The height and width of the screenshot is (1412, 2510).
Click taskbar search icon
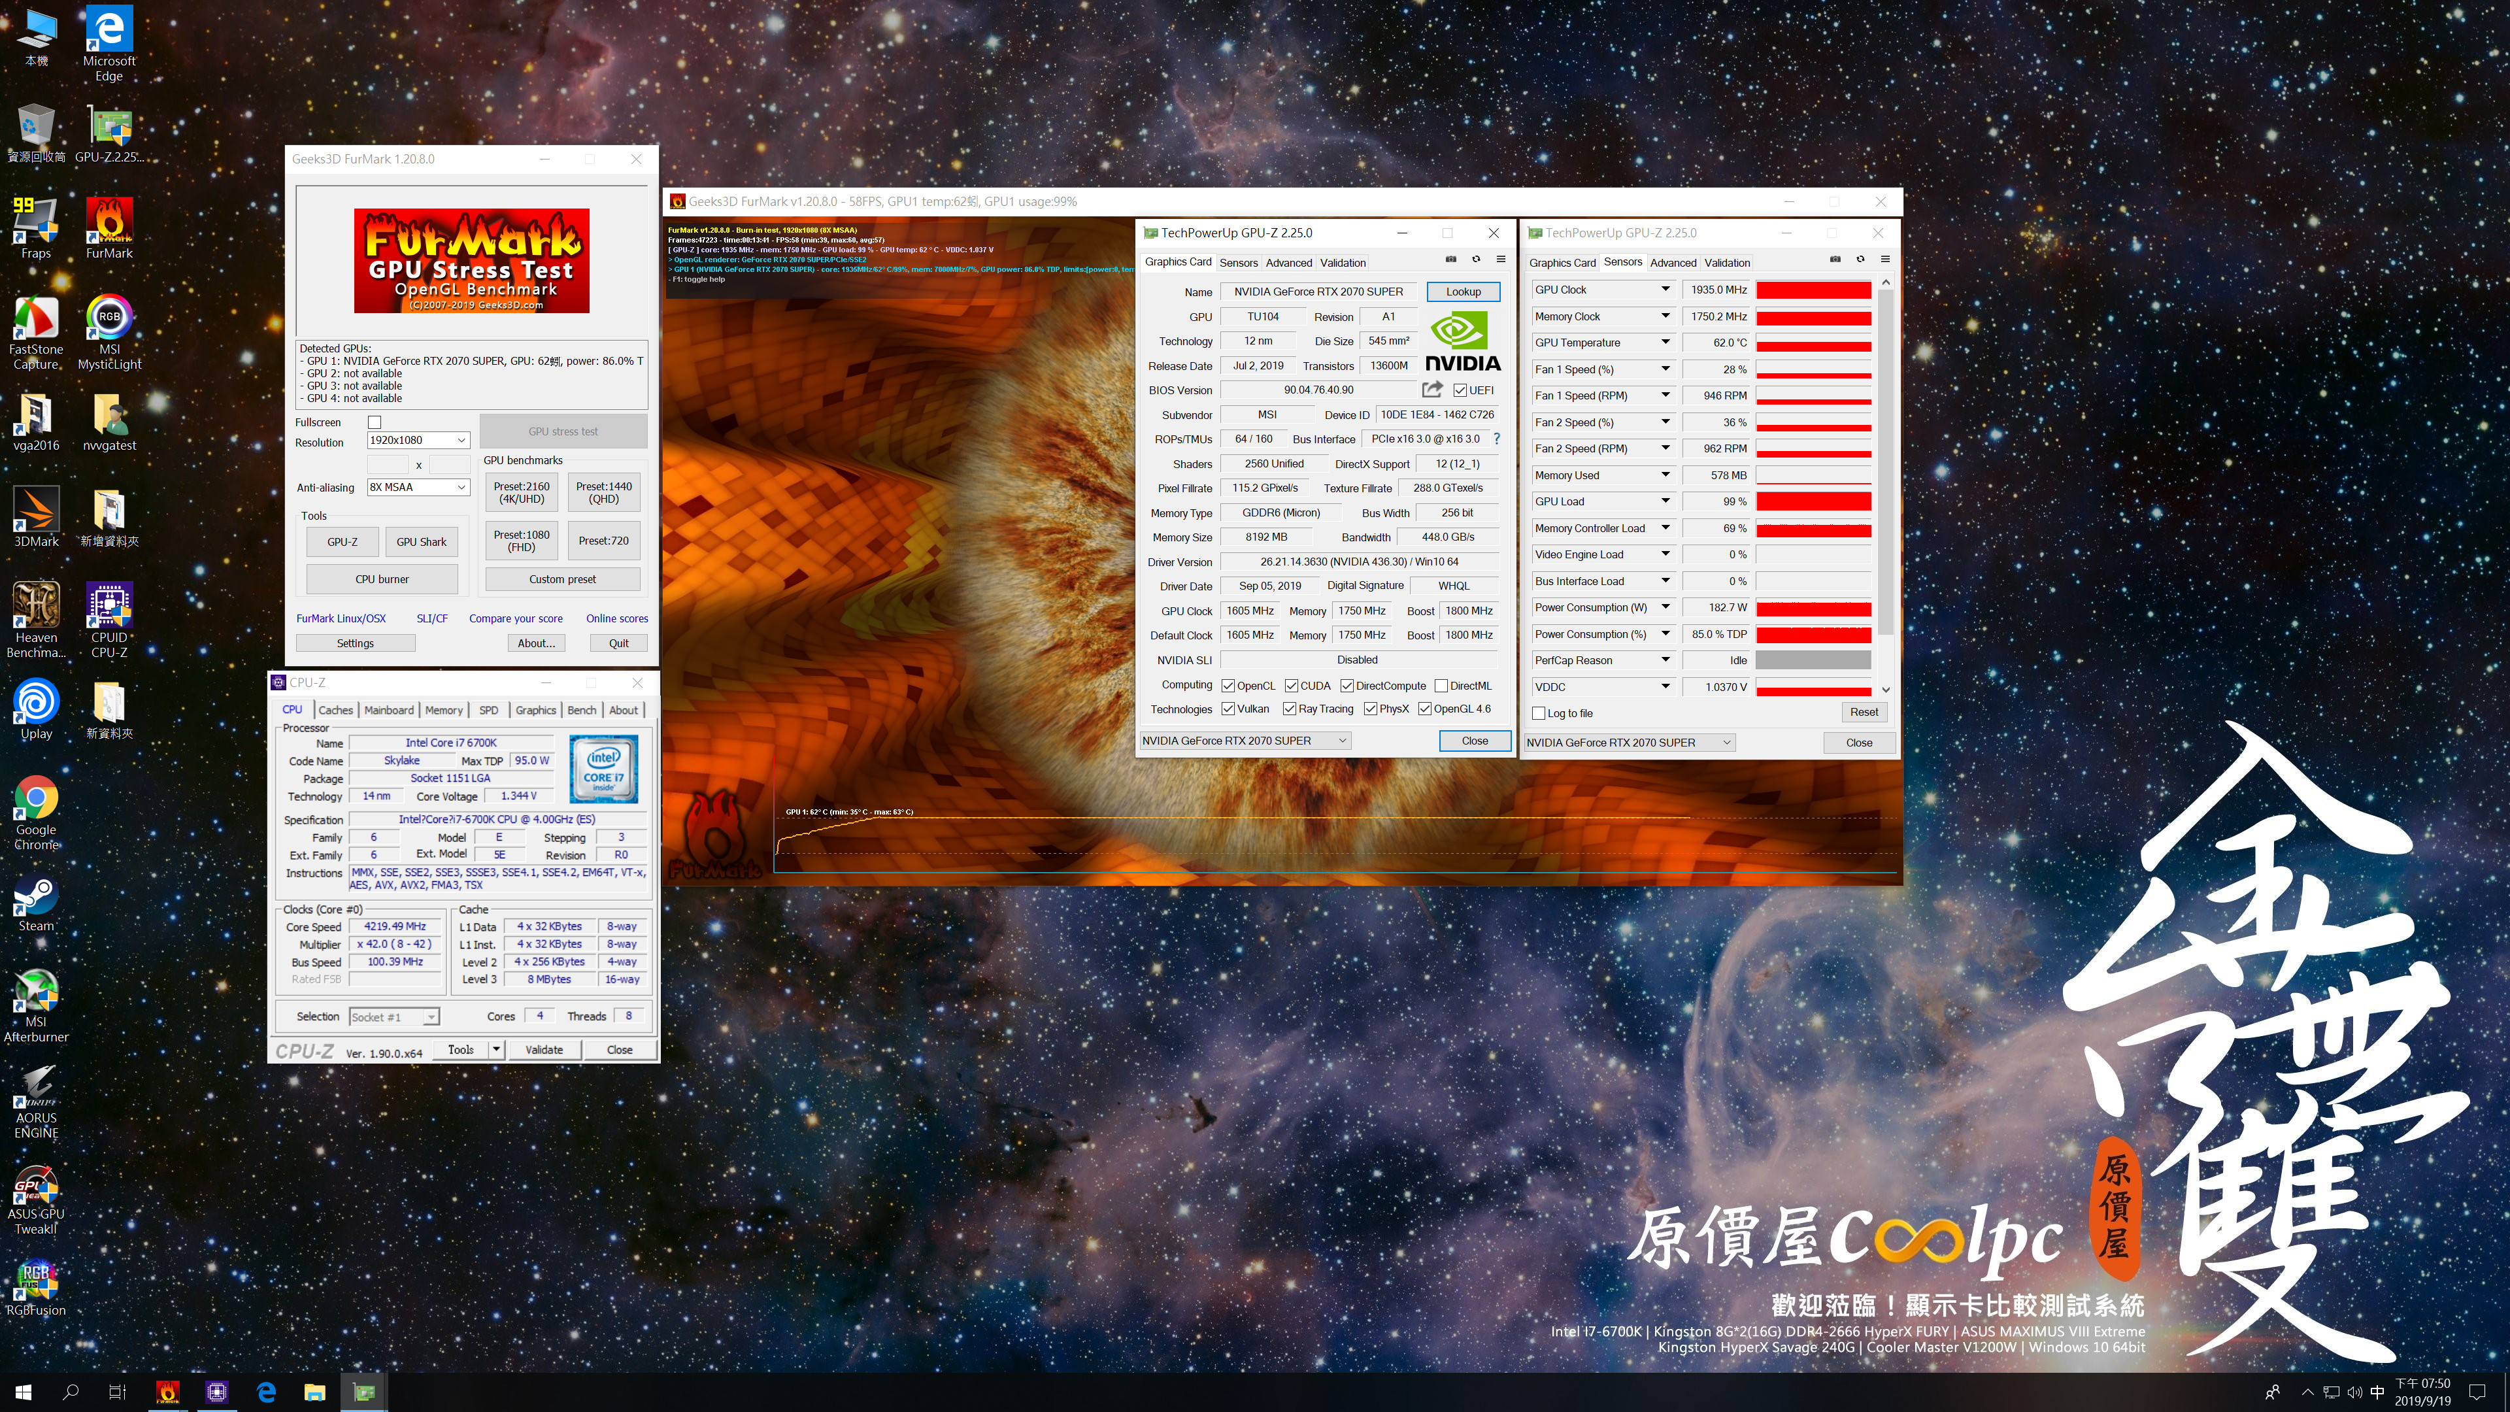(x=70, y=1392)
